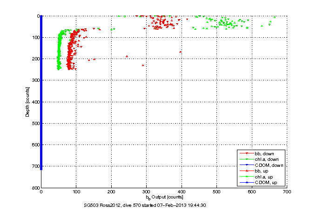
Task: Click the y-axis tick label 600
Action: 36,145
